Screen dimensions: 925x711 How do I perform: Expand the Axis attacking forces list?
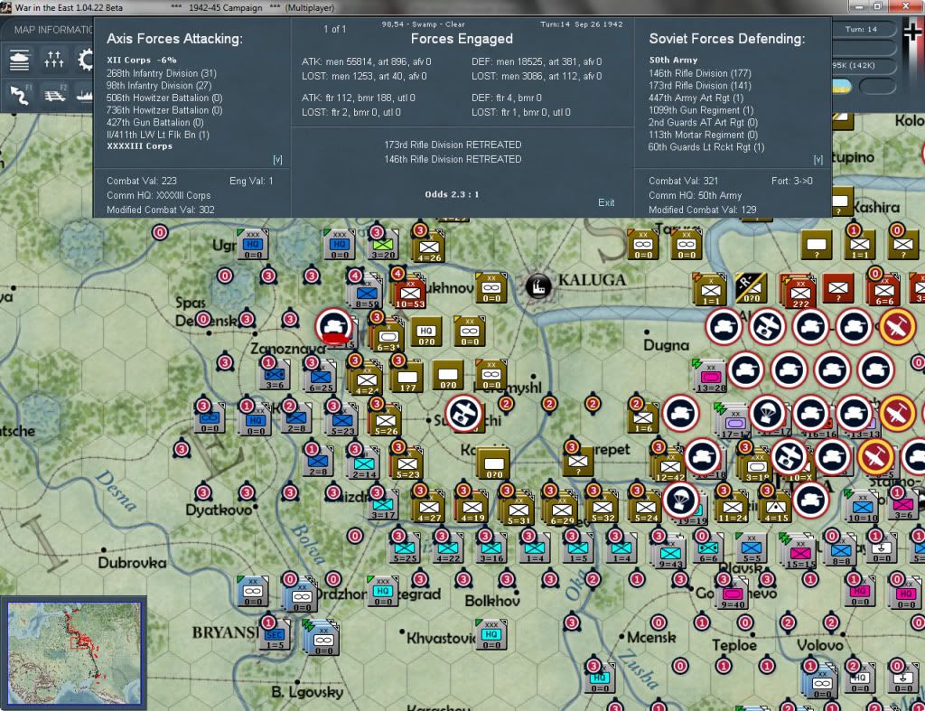[277, 160]
